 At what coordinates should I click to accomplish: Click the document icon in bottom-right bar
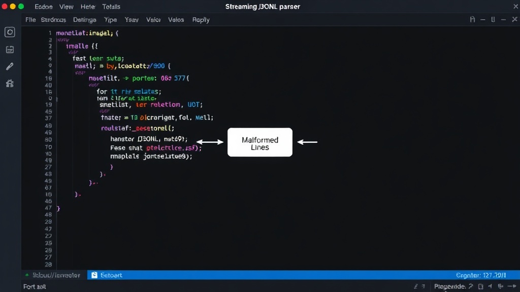[480, 286]
